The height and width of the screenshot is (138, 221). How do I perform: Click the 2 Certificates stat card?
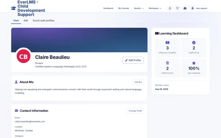pyautogui.click(x=167, y=68)
